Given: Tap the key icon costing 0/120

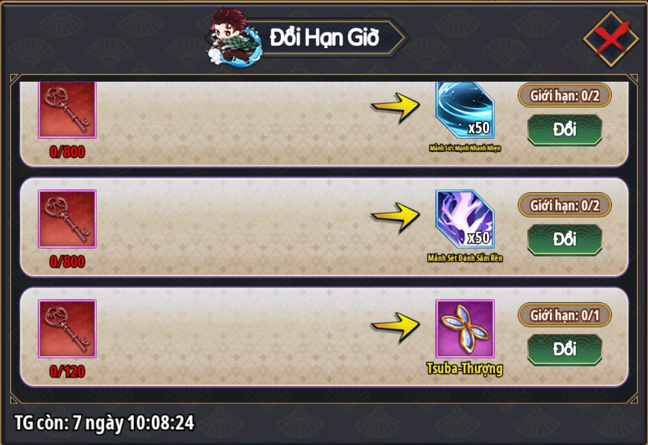Looking at the screenshot, I should point(67,329).
